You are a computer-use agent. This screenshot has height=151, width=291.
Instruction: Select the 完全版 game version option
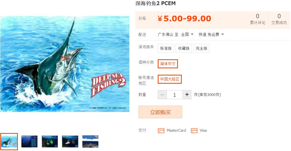201,48
